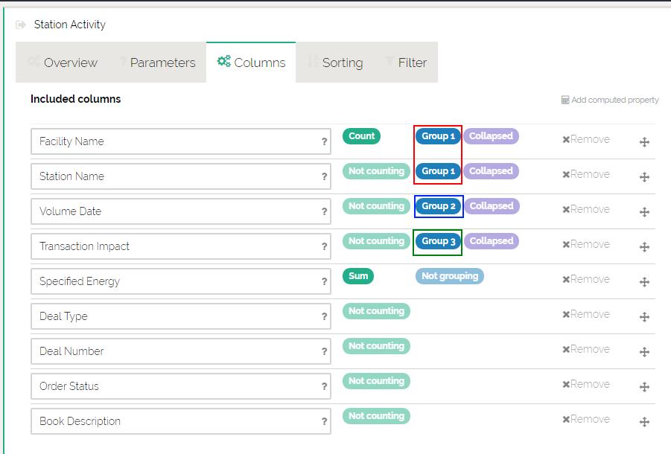Viewport: 671px width, 454px height.
Task: Toggle Not grouping badge for Specified Energy
Action: (x=449, y=276)
